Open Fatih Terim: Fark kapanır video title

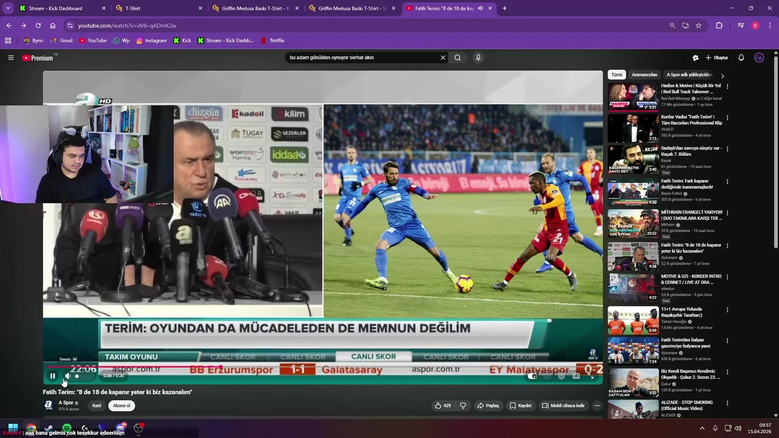tap(687, 184)
